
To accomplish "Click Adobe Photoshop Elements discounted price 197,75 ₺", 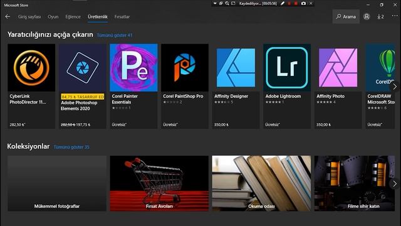I will [x=83, y=124].
